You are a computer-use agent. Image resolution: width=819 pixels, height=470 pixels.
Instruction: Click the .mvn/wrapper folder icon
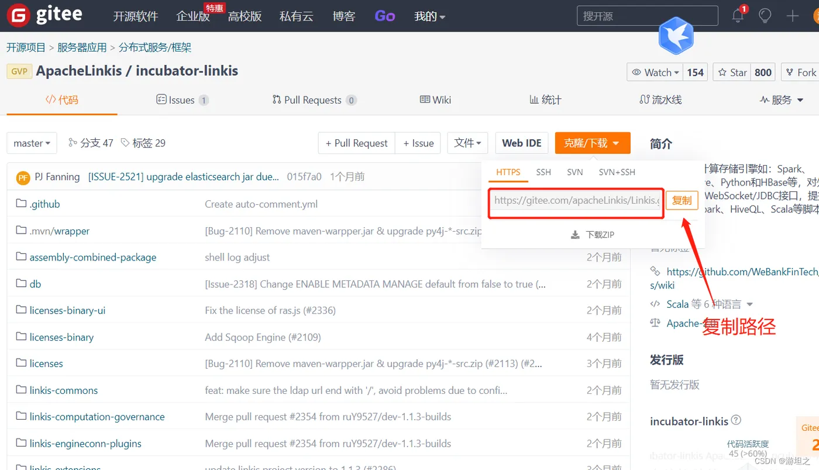tap(22, 231)
